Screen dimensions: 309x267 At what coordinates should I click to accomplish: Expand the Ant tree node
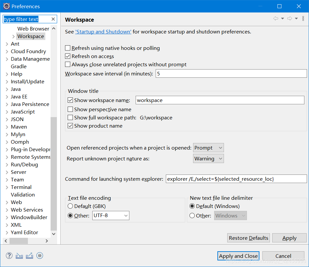point(7,44)
